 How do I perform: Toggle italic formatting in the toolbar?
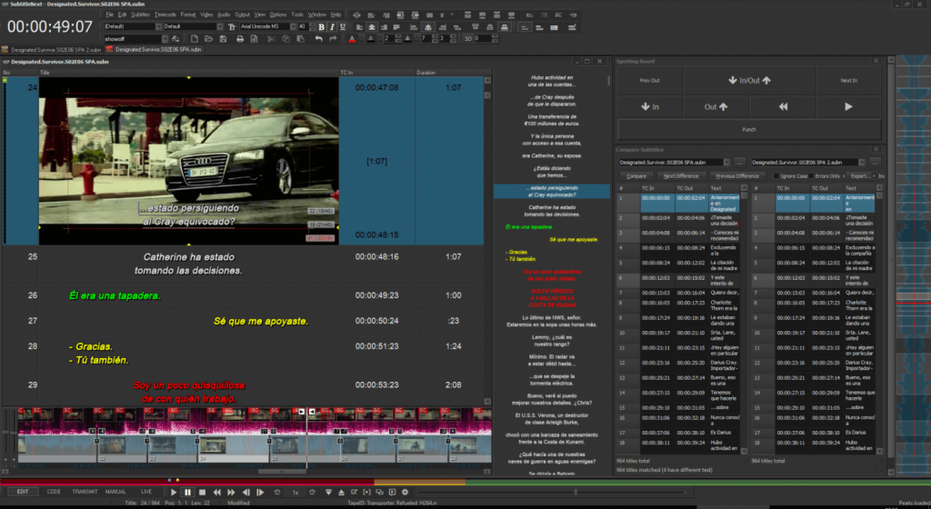tap(333, 26)
